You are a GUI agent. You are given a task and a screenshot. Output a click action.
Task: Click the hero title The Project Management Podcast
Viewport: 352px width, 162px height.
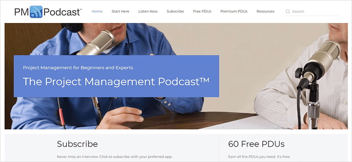116,82
